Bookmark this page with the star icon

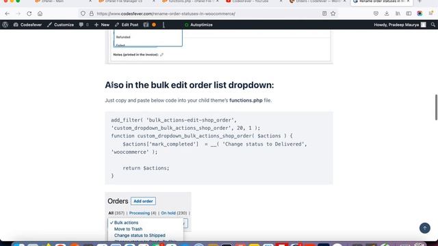click(333, 14)
